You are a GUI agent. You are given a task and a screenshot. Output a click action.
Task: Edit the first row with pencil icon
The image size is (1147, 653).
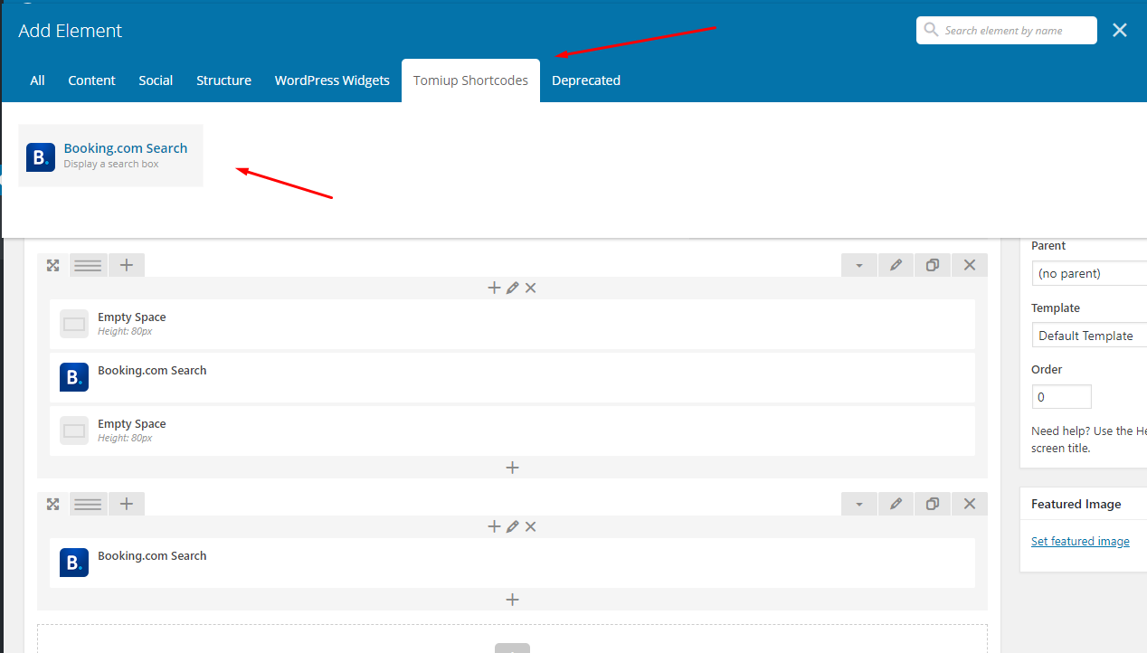point(896,265)
